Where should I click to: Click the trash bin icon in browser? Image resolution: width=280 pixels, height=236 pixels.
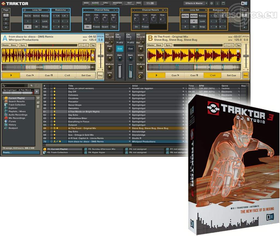(x=38, y=106)
